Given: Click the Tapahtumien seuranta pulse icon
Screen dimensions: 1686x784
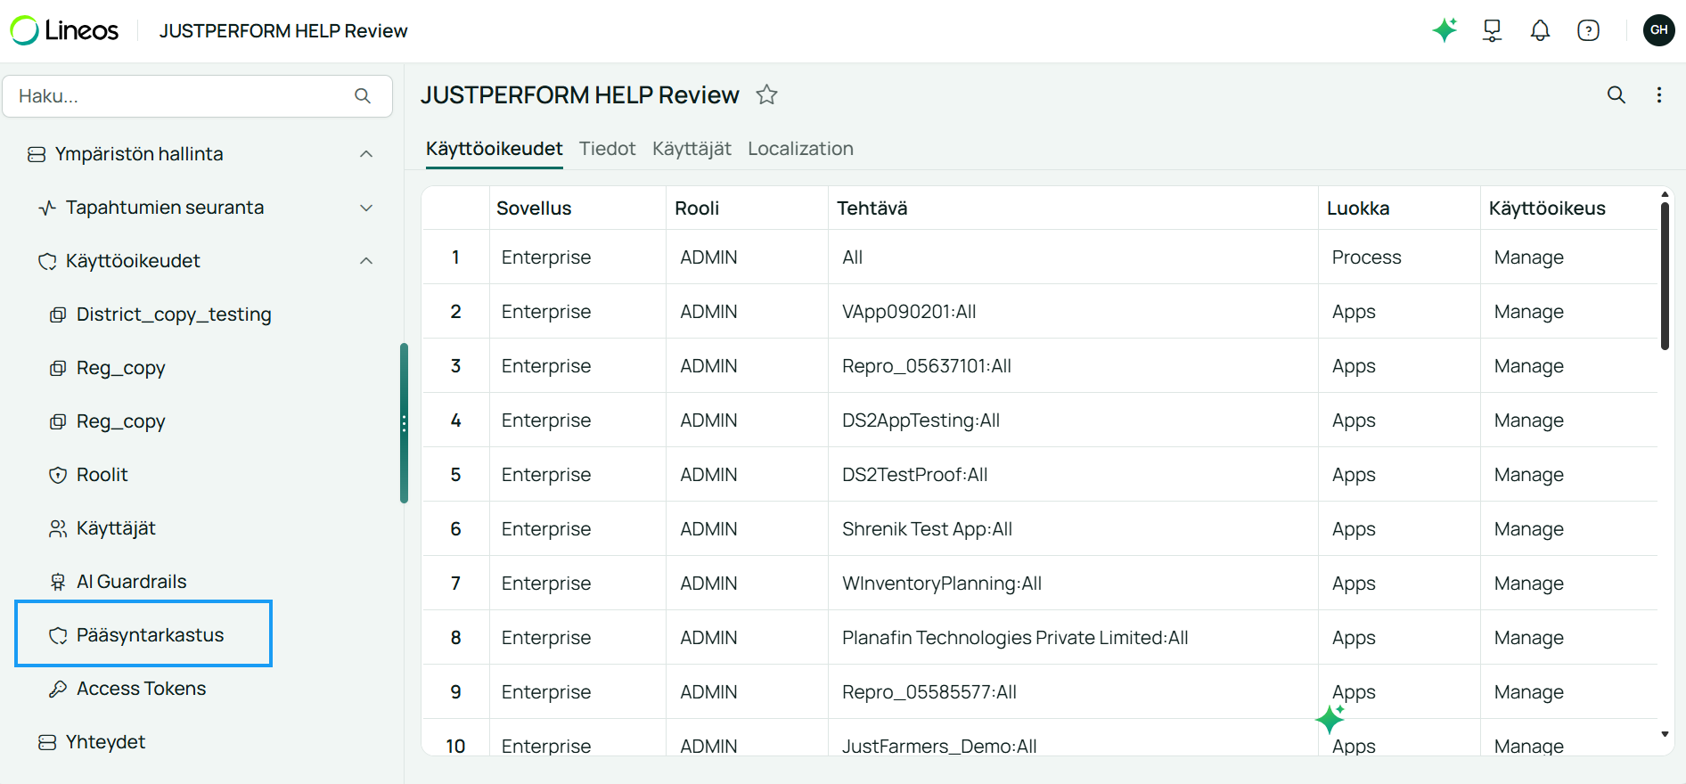Looking at the screenshot, I should coord(47,208).
